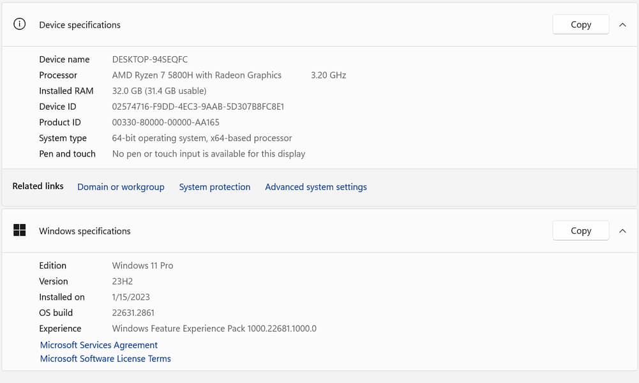This screenshot has height=383, width=639.
Task: Click the Windows 11 Pro edition value
Action: point(142,266)
